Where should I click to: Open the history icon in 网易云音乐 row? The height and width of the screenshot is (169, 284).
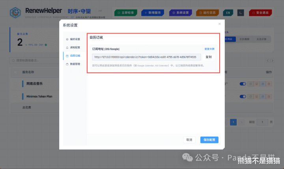point(257,84)
